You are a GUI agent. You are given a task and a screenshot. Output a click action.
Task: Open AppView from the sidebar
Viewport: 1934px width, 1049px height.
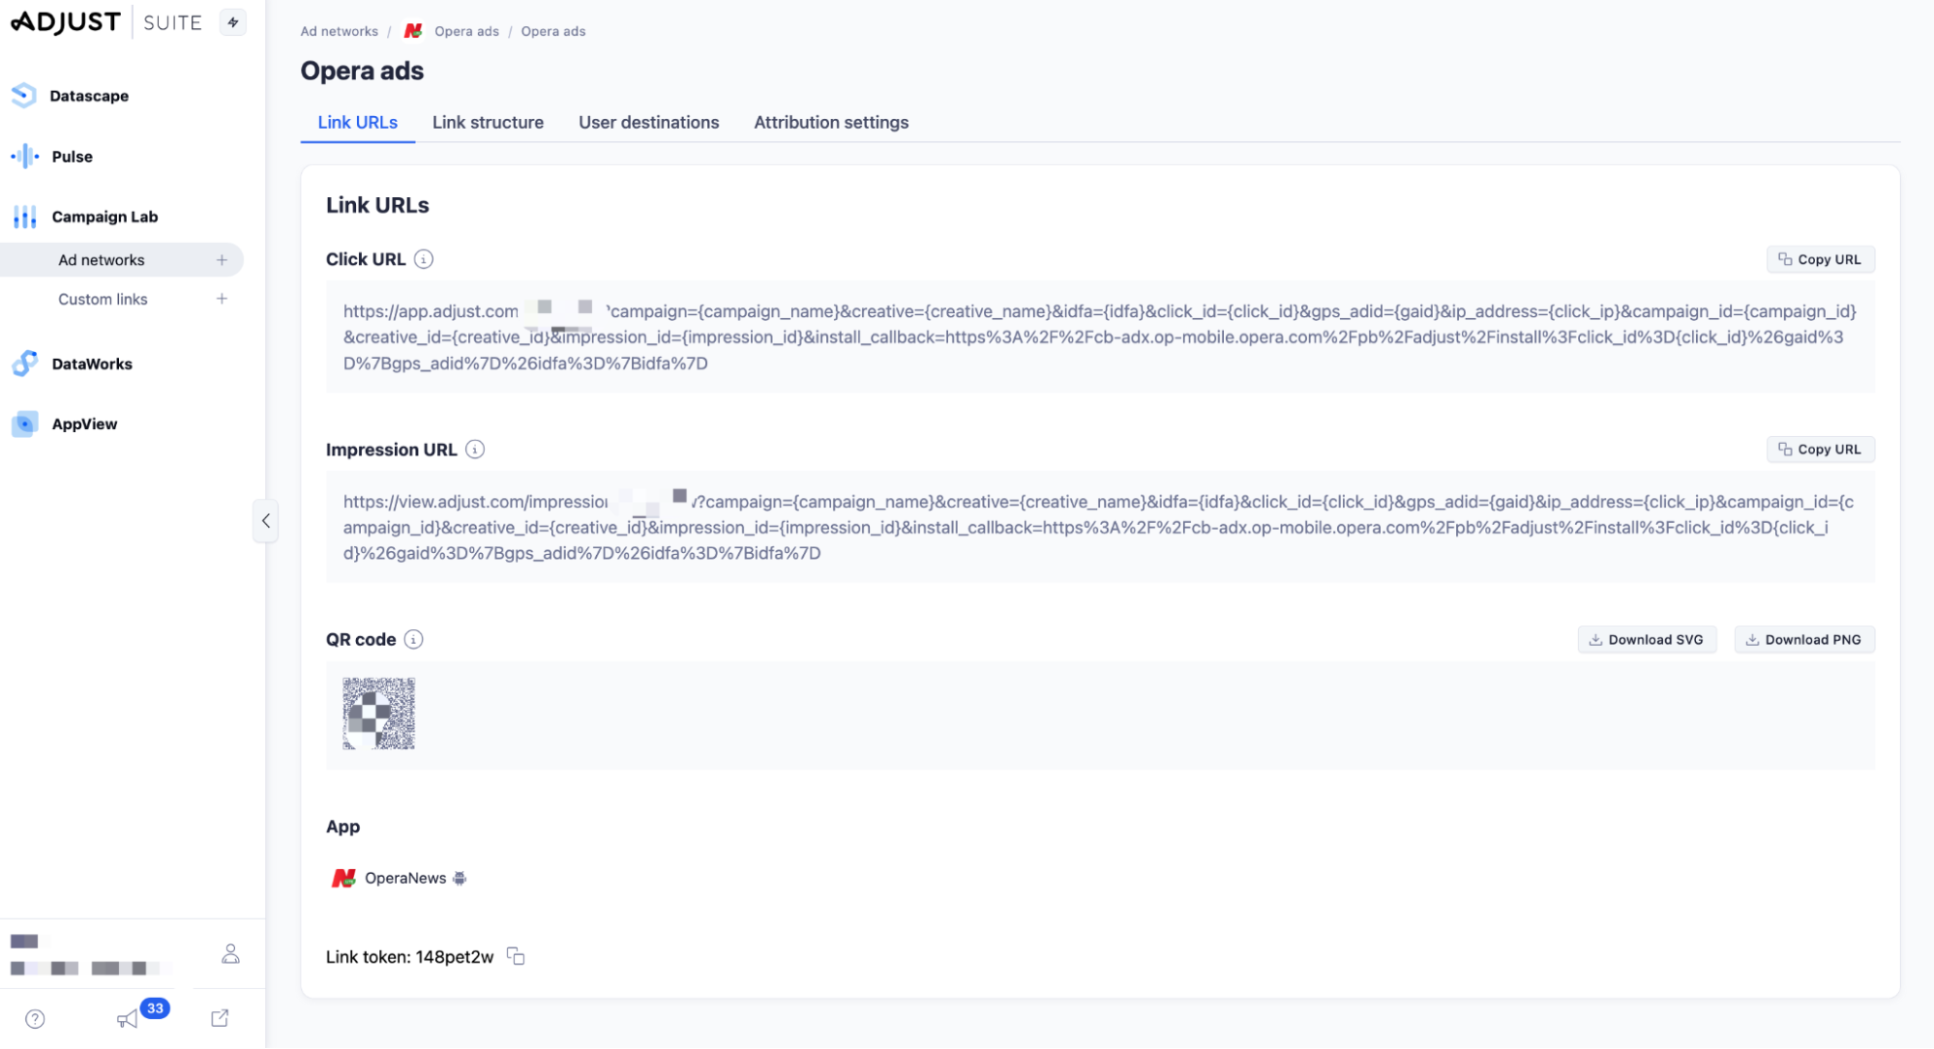point(84,424)
